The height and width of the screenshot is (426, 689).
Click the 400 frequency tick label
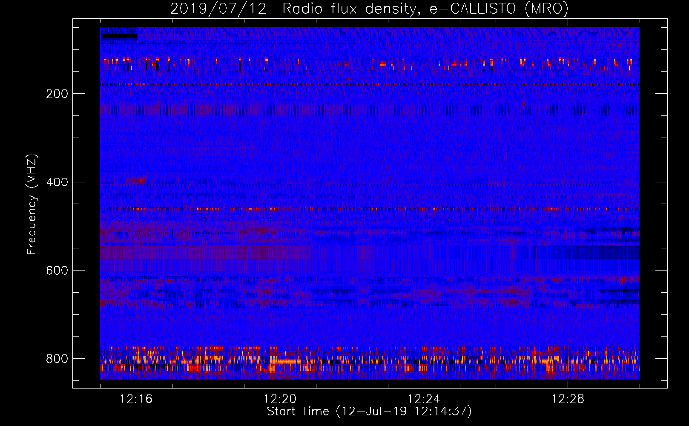[57, 182]
